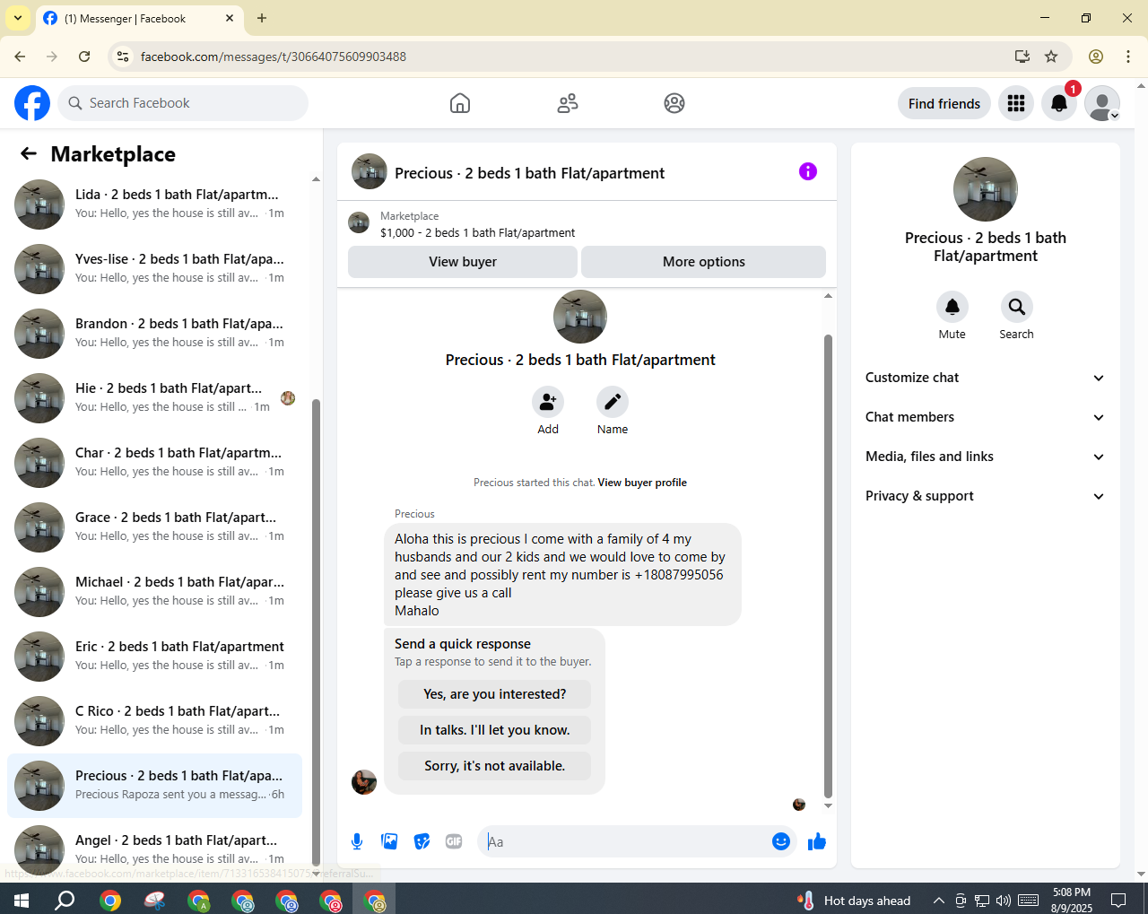
Task: Open the Hot days ahead weather widget
Action: pyautogui.click(x=854, y=901)
